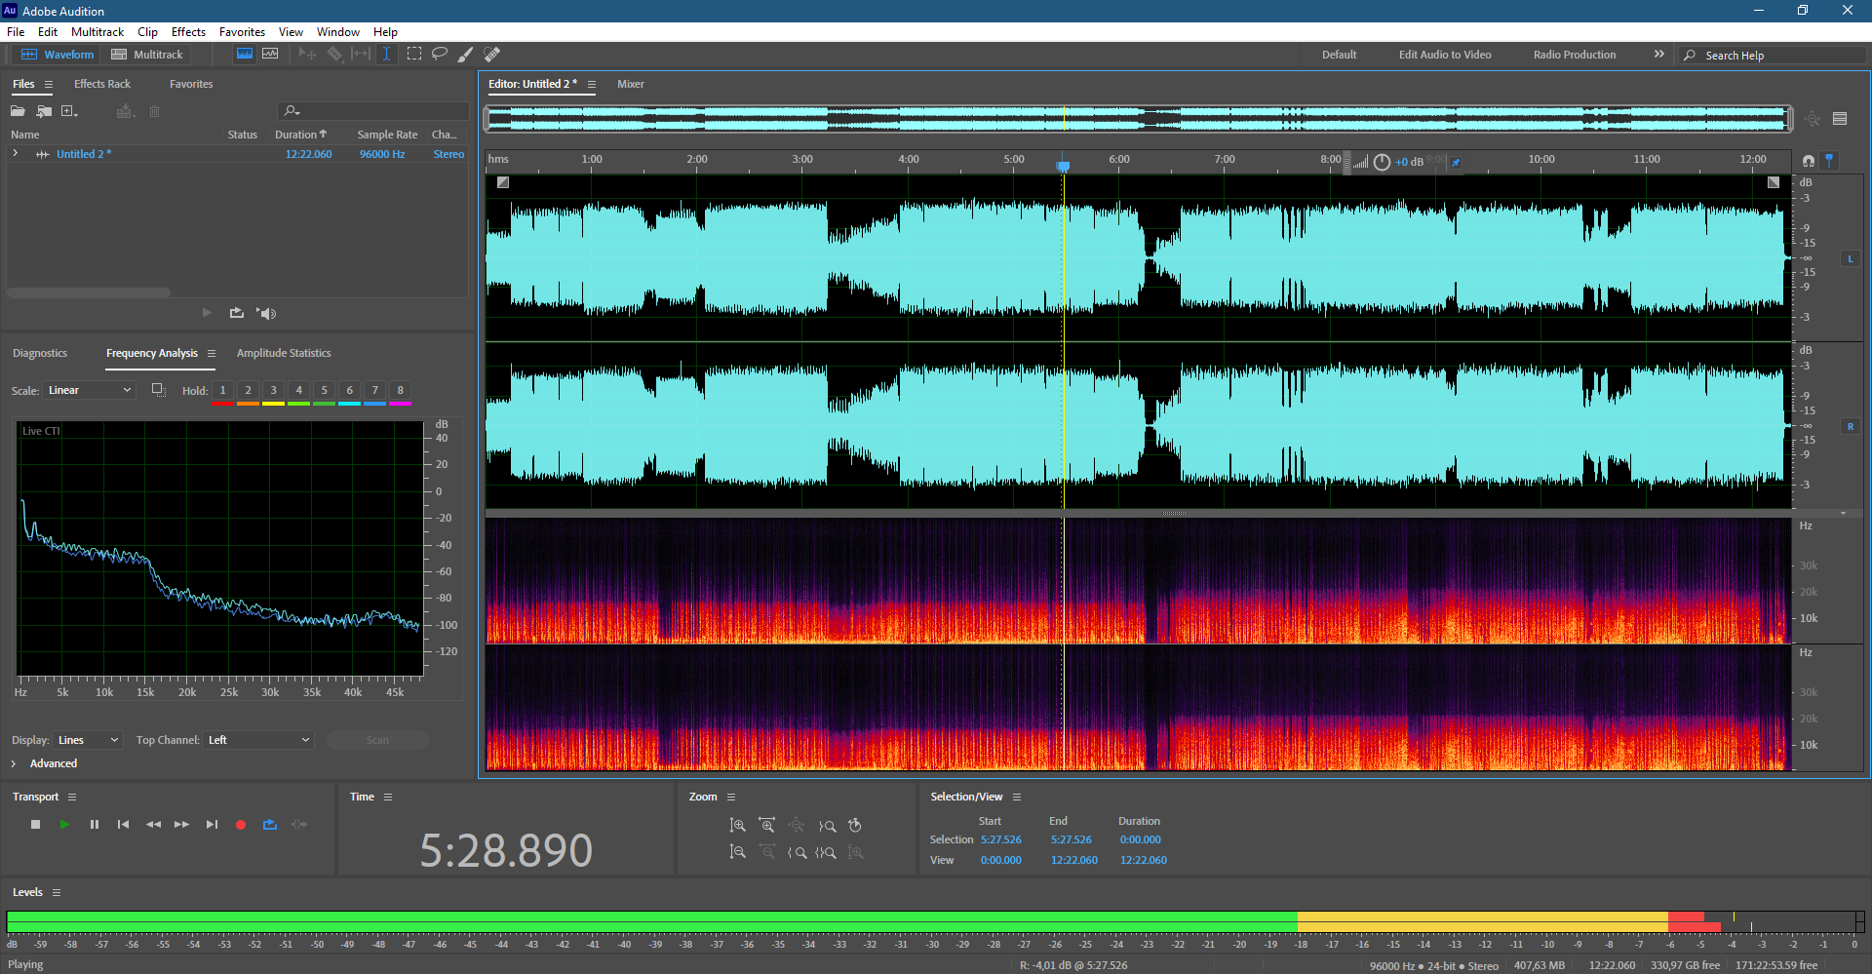Click the Open File folder icon

click(x=18, y=111)
